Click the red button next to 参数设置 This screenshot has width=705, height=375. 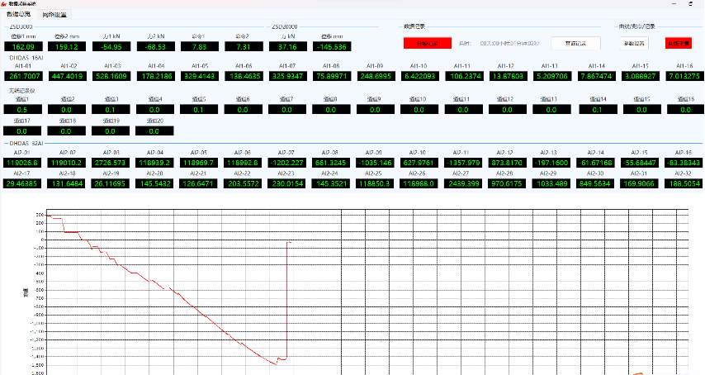click(679, 43)
